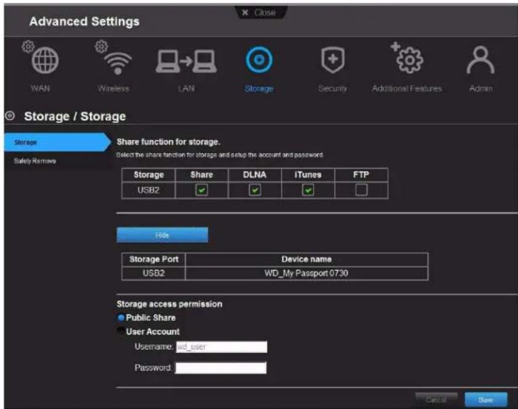
Task: Enable the FTP checkbox for USB2
Action: click(x=361, y=190)
